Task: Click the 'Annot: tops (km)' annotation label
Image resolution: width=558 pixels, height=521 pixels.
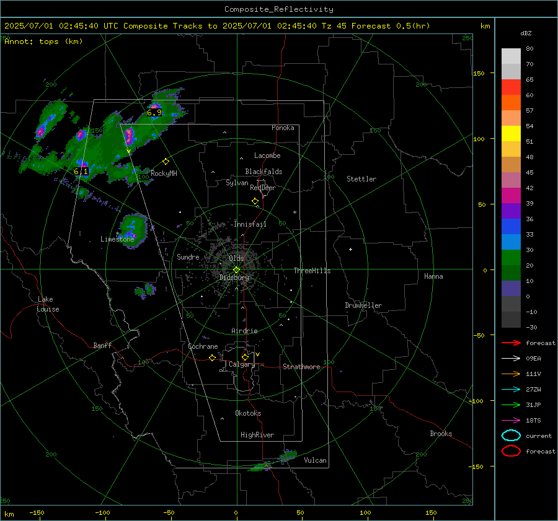Action: 43,42
